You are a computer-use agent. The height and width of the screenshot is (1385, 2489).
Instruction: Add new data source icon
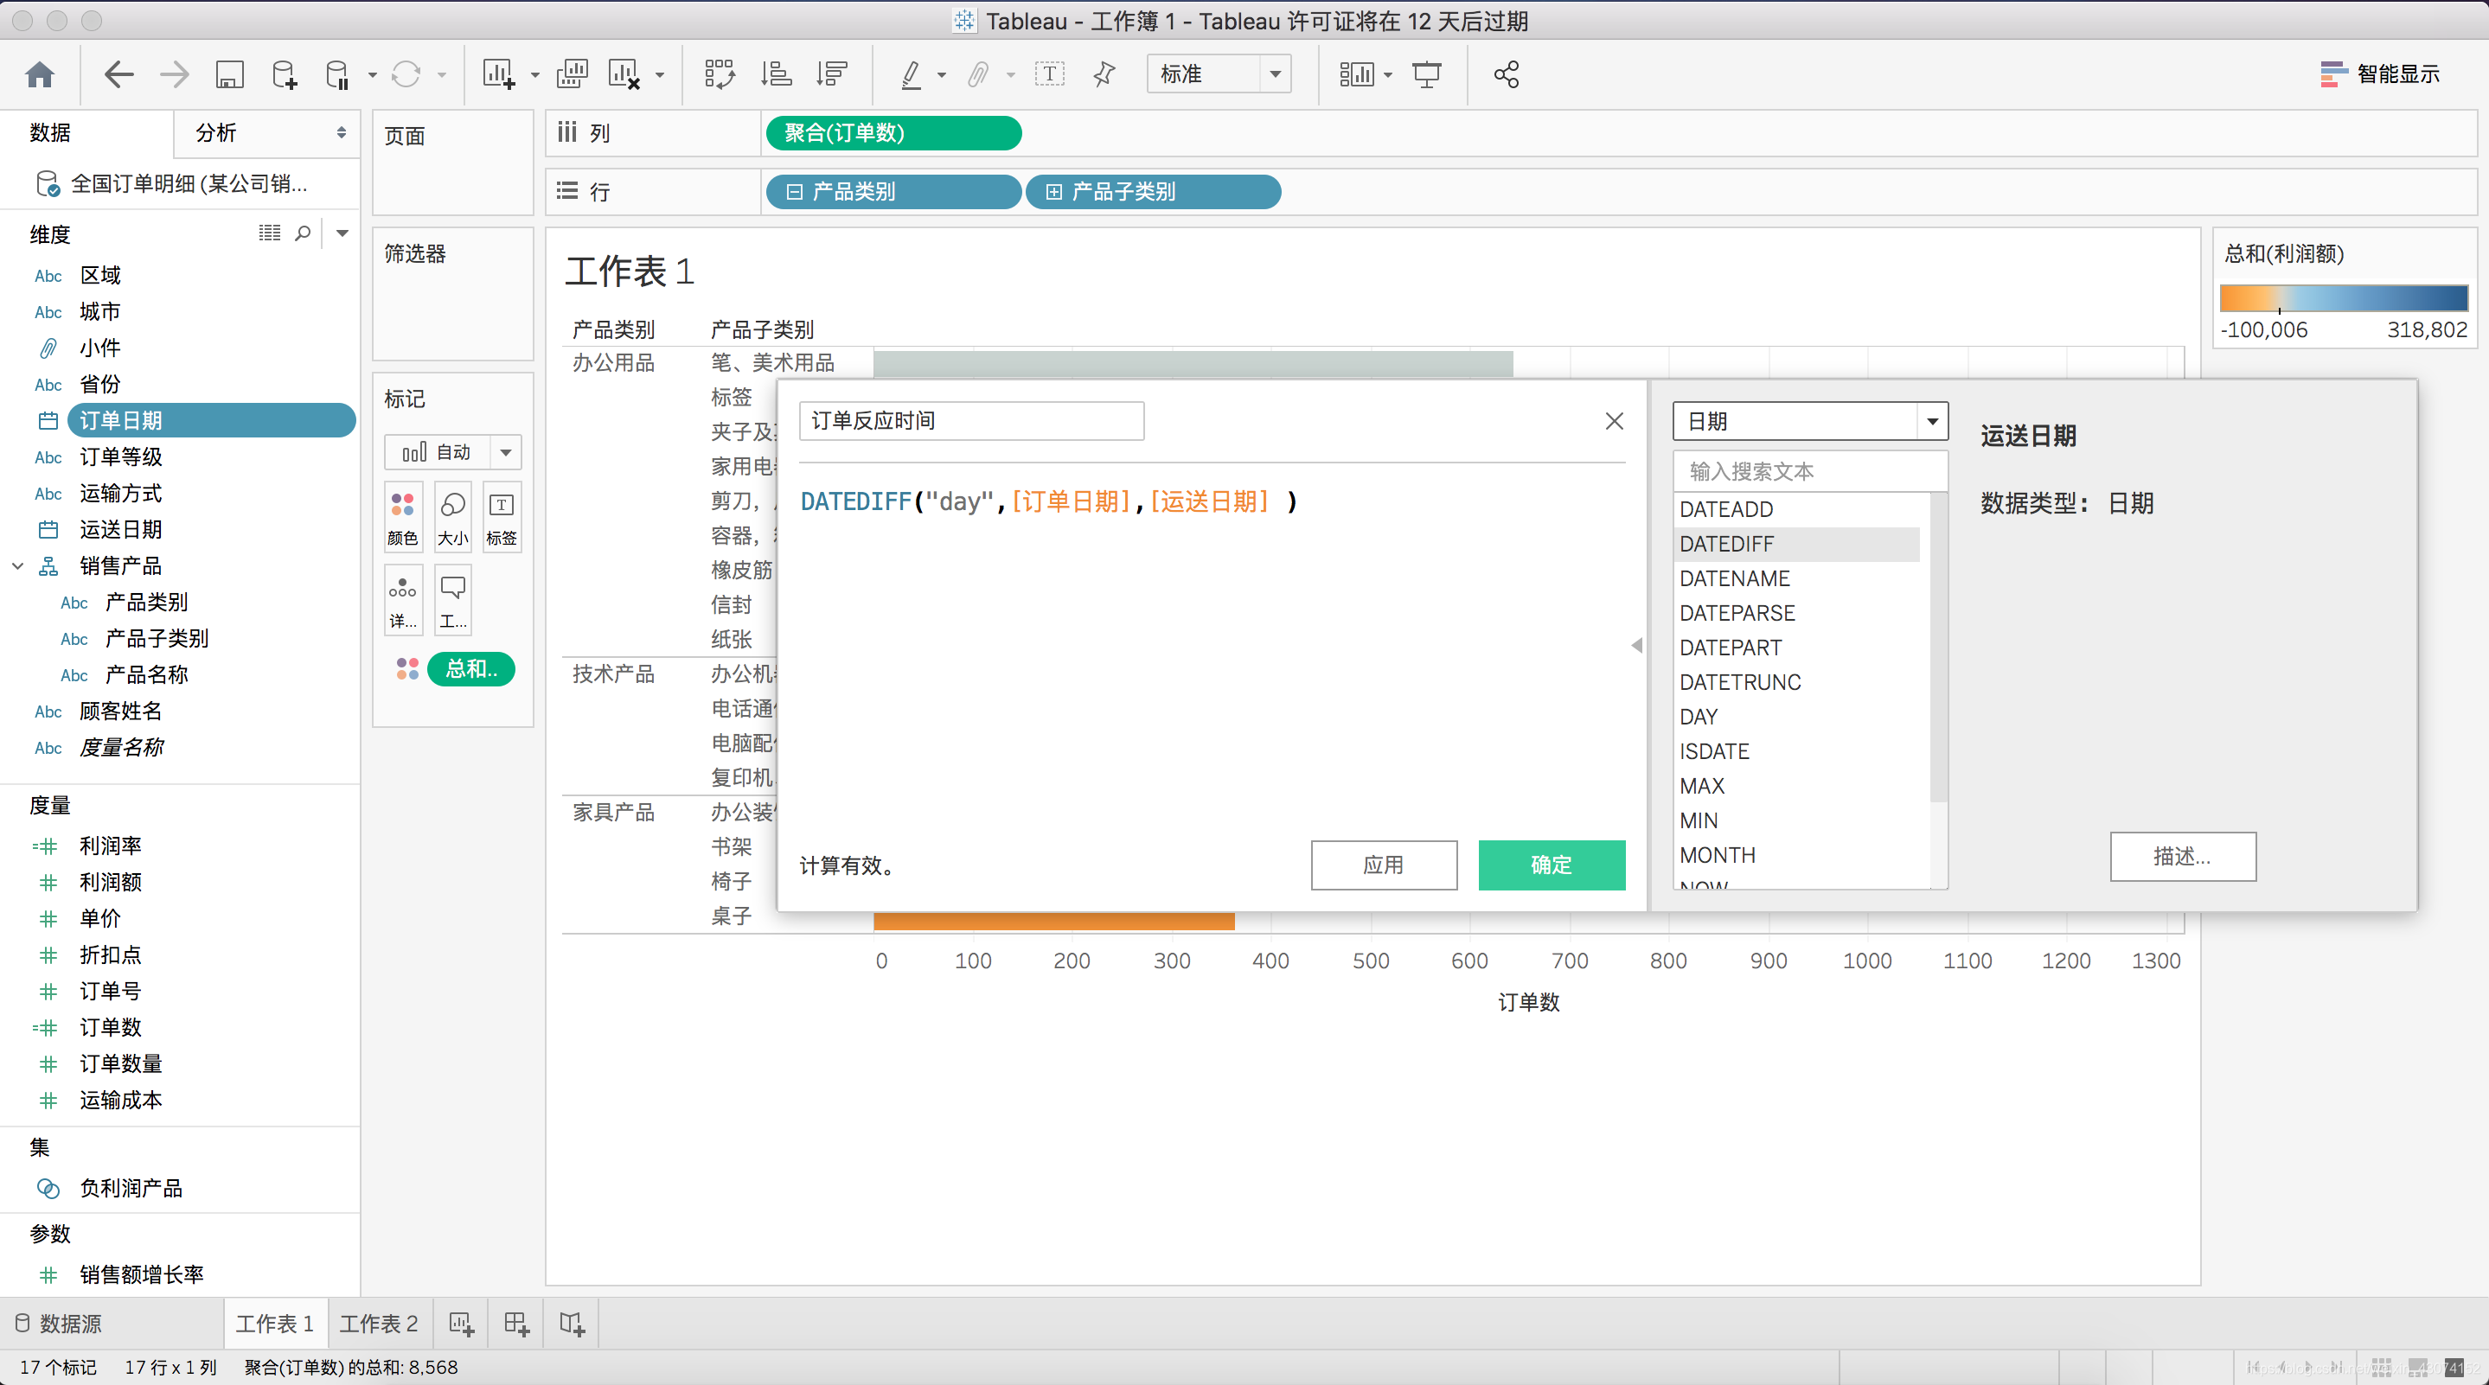[284, 74]
